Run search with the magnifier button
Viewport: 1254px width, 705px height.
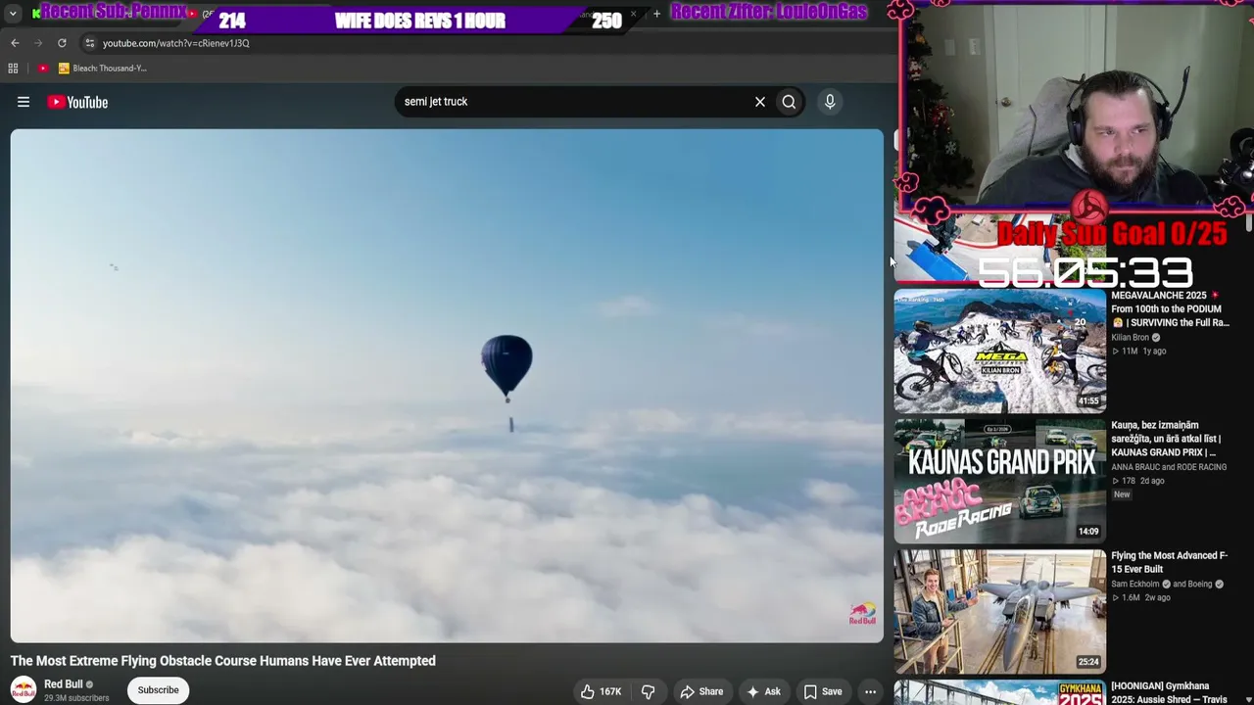(x=789, y=102)
